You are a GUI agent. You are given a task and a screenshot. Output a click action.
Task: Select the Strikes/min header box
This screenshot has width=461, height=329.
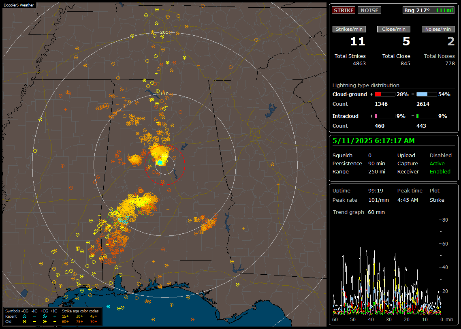349,29
